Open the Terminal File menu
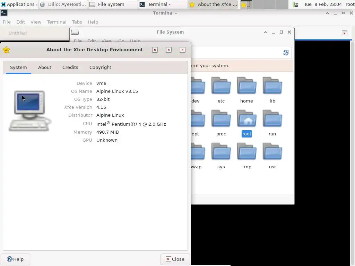355x266 pixels. click(7, 22)
